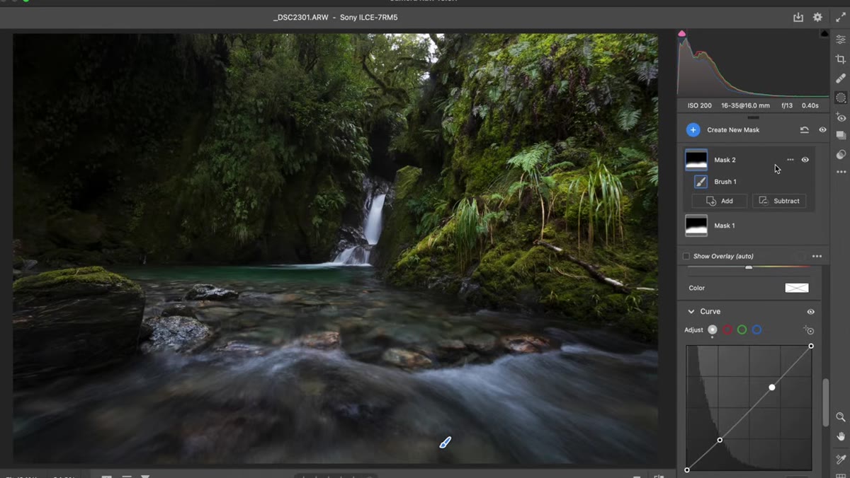This screenshot has height=478, width=850.
Task: Select the blue curve channel
Action: pos(756,330)
